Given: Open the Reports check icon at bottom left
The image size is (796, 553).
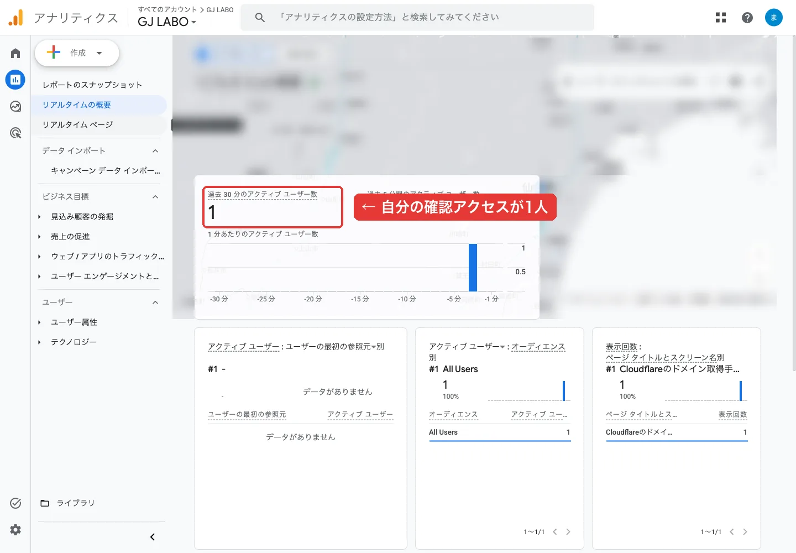Looking at the screenshot, I should tap(15, 503).
